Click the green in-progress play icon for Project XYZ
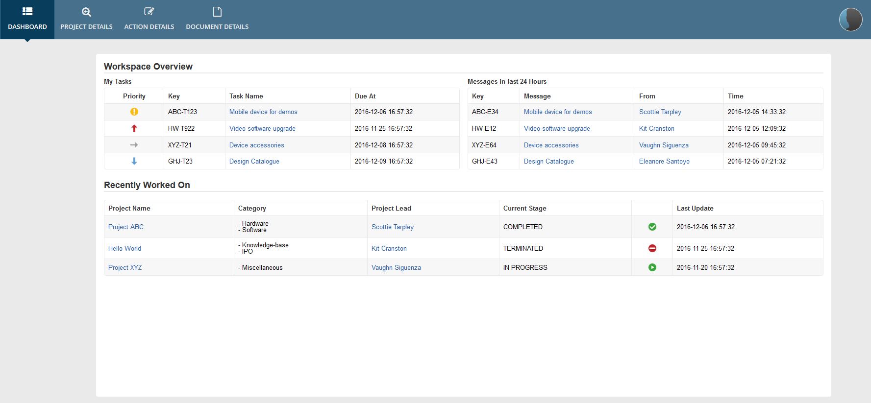The width and height of the screenshot is (871, 403). 652,267
